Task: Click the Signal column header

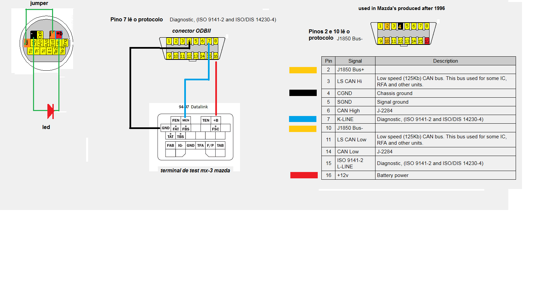Action: point(355,61)
